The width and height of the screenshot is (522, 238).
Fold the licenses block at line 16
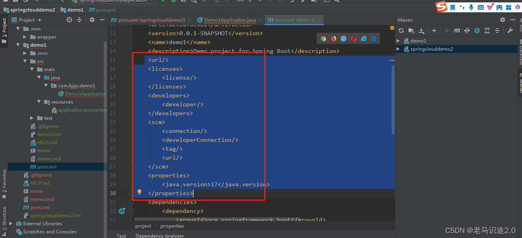click(x=131, y=69)
